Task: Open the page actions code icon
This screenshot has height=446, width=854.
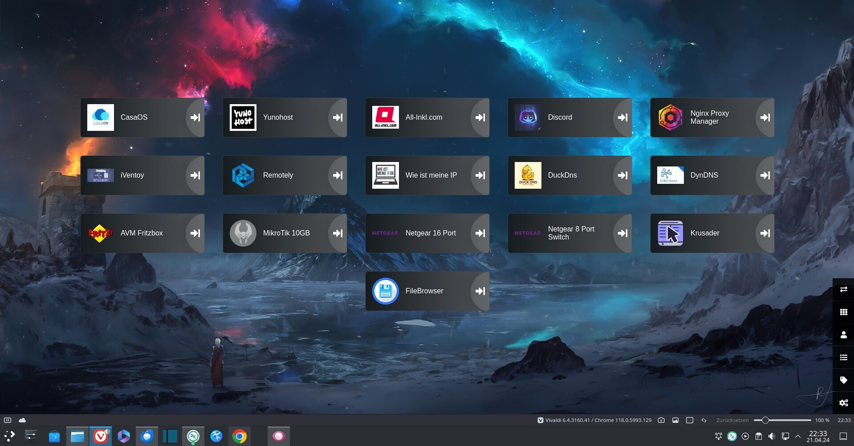Action: 704,420
